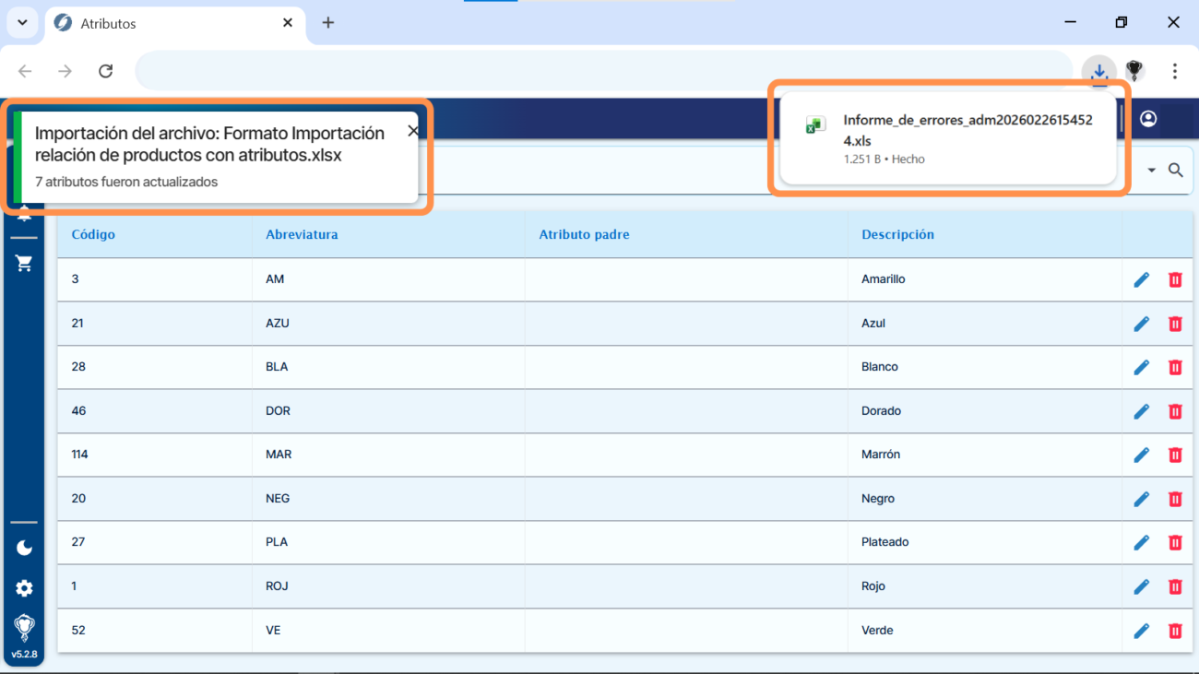Click the edit pencil for Amarillo row
The height and width of the screenshot is (674, 1199).
click(1141, 279)
